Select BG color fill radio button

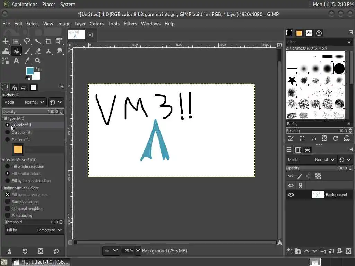pos(8,132)
